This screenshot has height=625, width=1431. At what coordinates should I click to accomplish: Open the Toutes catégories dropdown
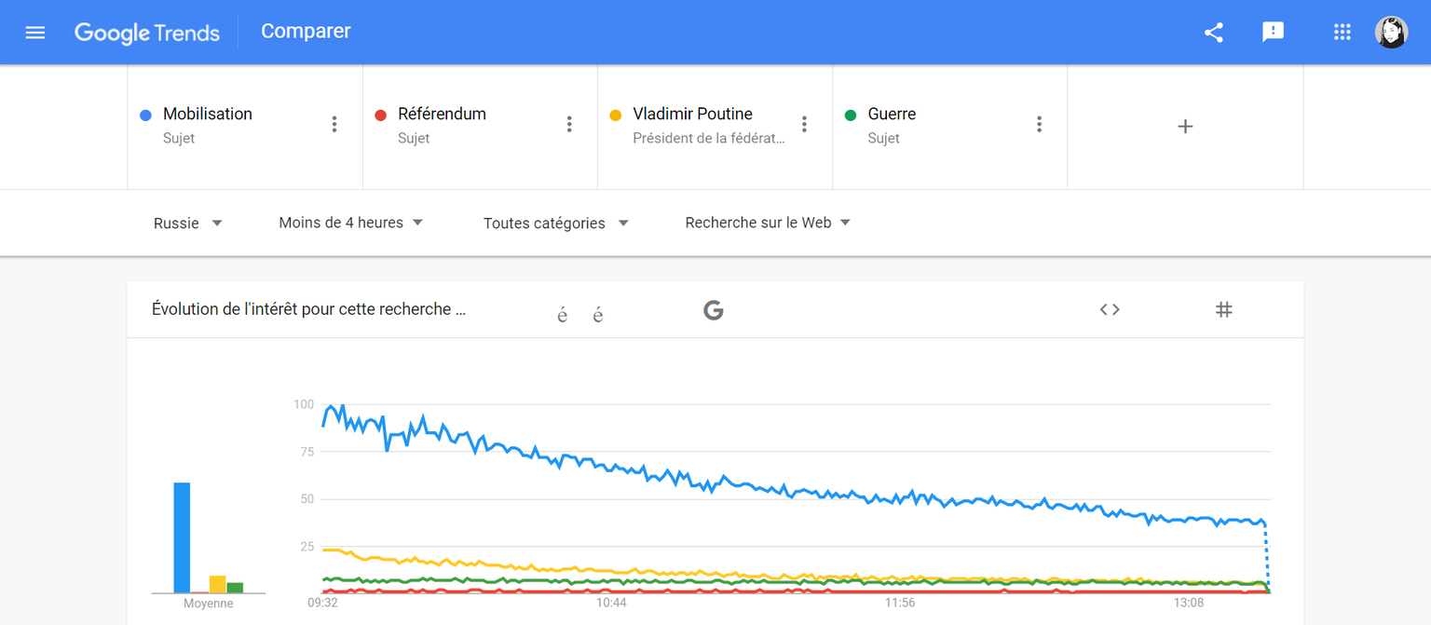tap(556, 224)
